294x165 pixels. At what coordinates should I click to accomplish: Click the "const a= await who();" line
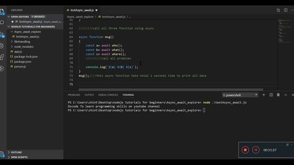104,45
